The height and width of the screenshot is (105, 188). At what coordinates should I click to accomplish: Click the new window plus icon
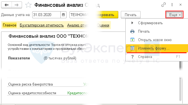[x=132, y=40]
